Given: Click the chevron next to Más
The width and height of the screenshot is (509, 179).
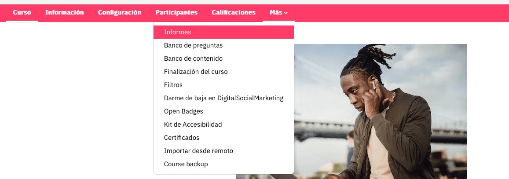Looking at the screenshot, I should pos(286,13).
